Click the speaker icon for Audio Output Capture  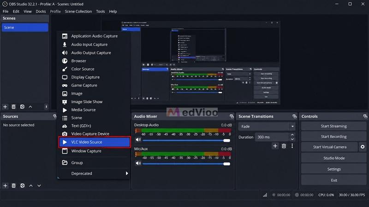click(x=65, y=53)
